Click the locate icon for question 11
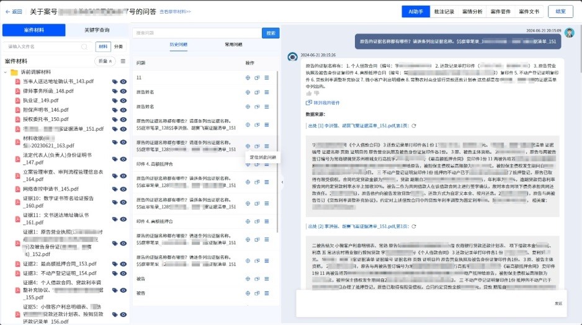This screenshot has height=325, width=582. pos(248,78)
